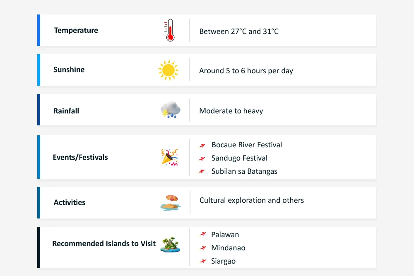This screenshot has width=414, height=276.
Task: Select the Events/Festivals heading
Action: point(80,157)
